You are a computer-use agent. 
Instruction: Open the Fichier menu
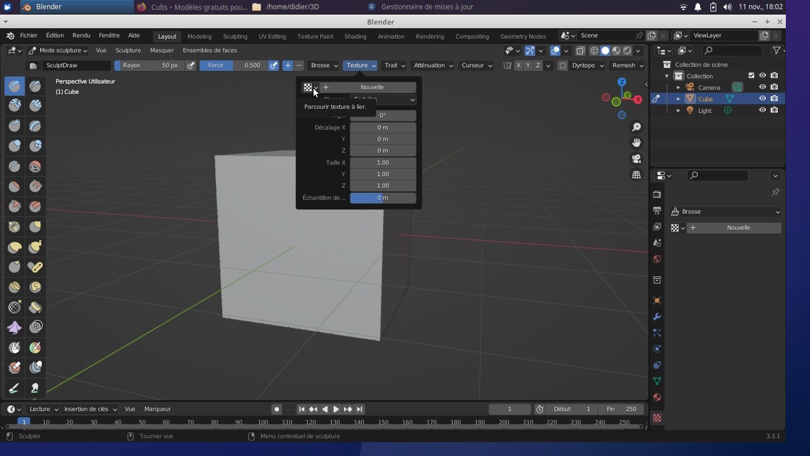click(29, 36)
